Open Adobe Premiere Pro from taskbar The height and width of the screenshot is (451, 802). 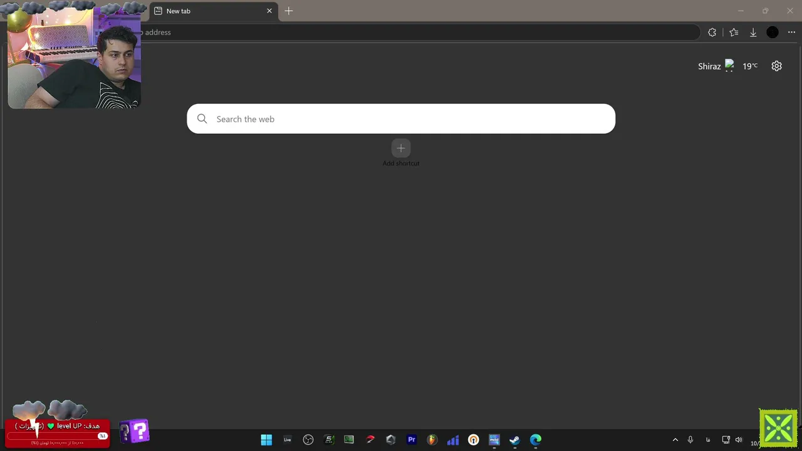tap(412, 440)
